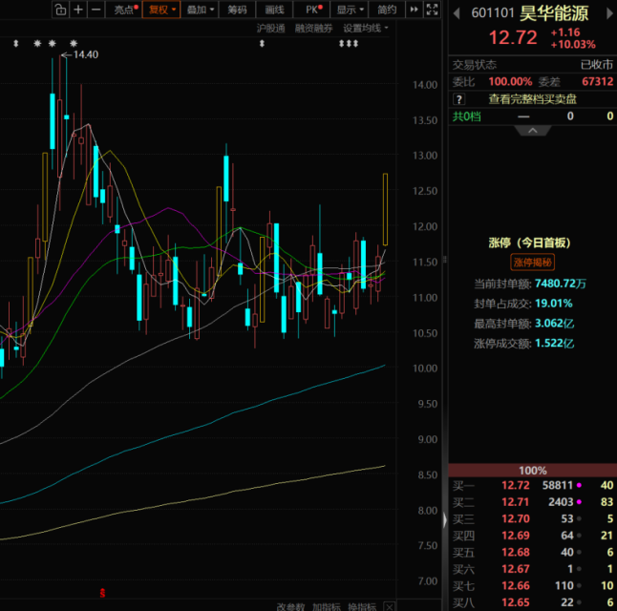Select the 买四 row price 12.69

(x=516, y=536)
